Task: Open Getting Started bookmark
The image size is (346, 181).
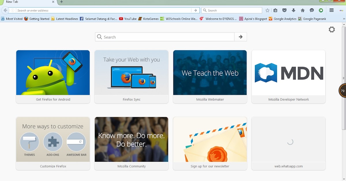Action: click(x=37, y=19)
